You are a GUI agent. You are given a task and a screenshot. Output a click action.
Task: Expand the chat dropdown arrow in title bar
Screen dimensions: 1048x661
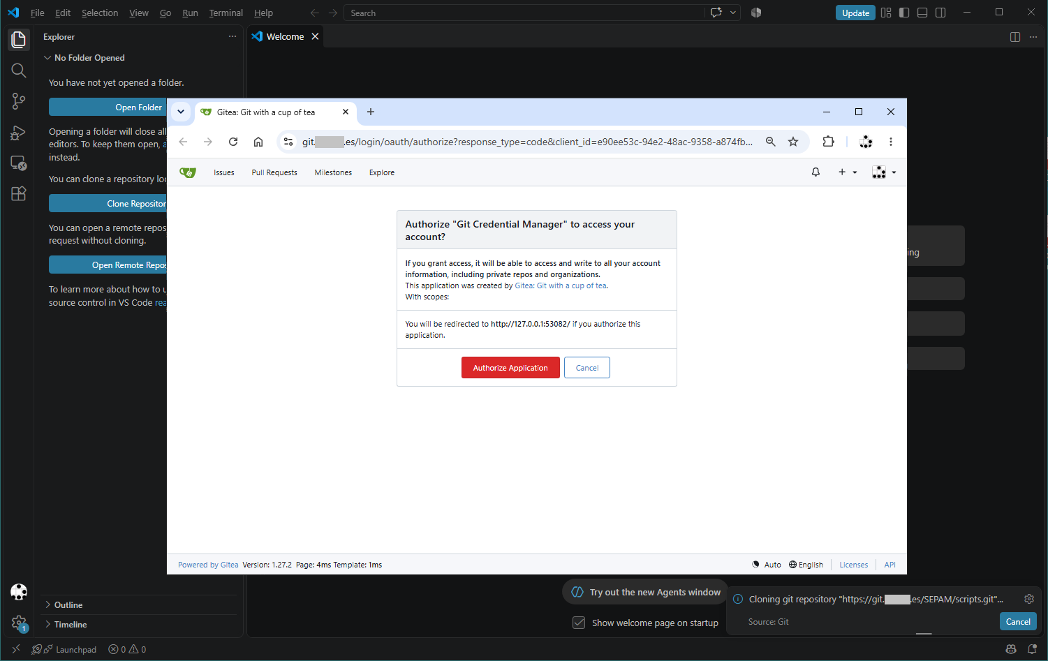coord(733,13)
